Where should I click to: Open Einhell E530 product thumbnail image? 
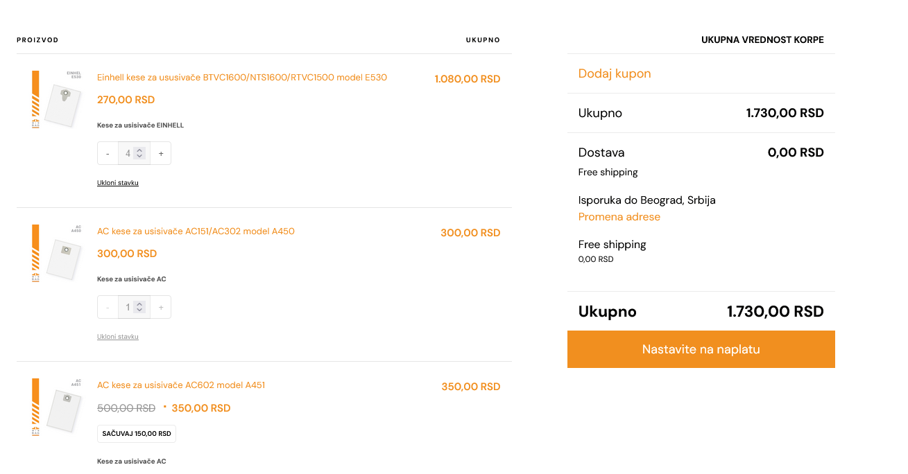(57, 100)
